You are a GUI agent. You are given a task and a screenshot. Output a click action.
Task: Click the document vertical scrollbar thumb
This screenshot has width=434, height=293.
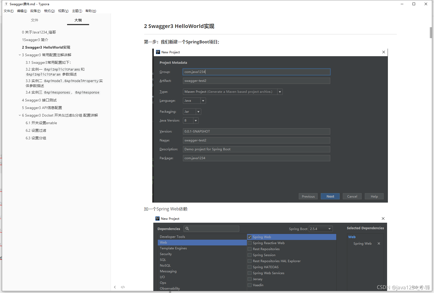(x=431, y=33)
